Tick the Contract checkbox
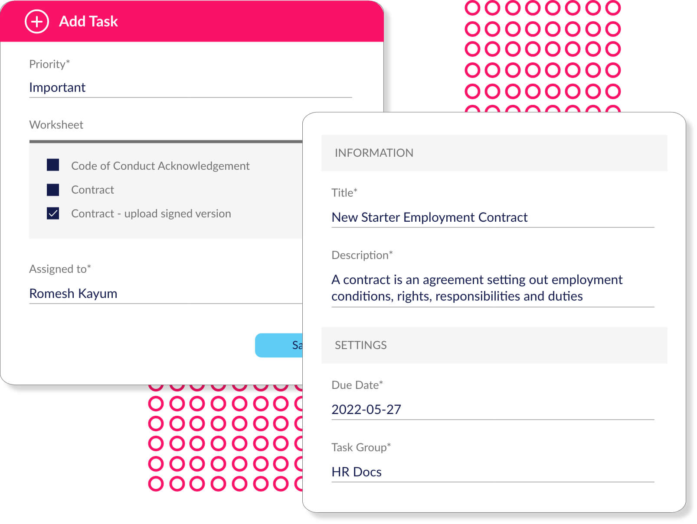This screenshot has height=524, width=697. (x=53, y=190)
